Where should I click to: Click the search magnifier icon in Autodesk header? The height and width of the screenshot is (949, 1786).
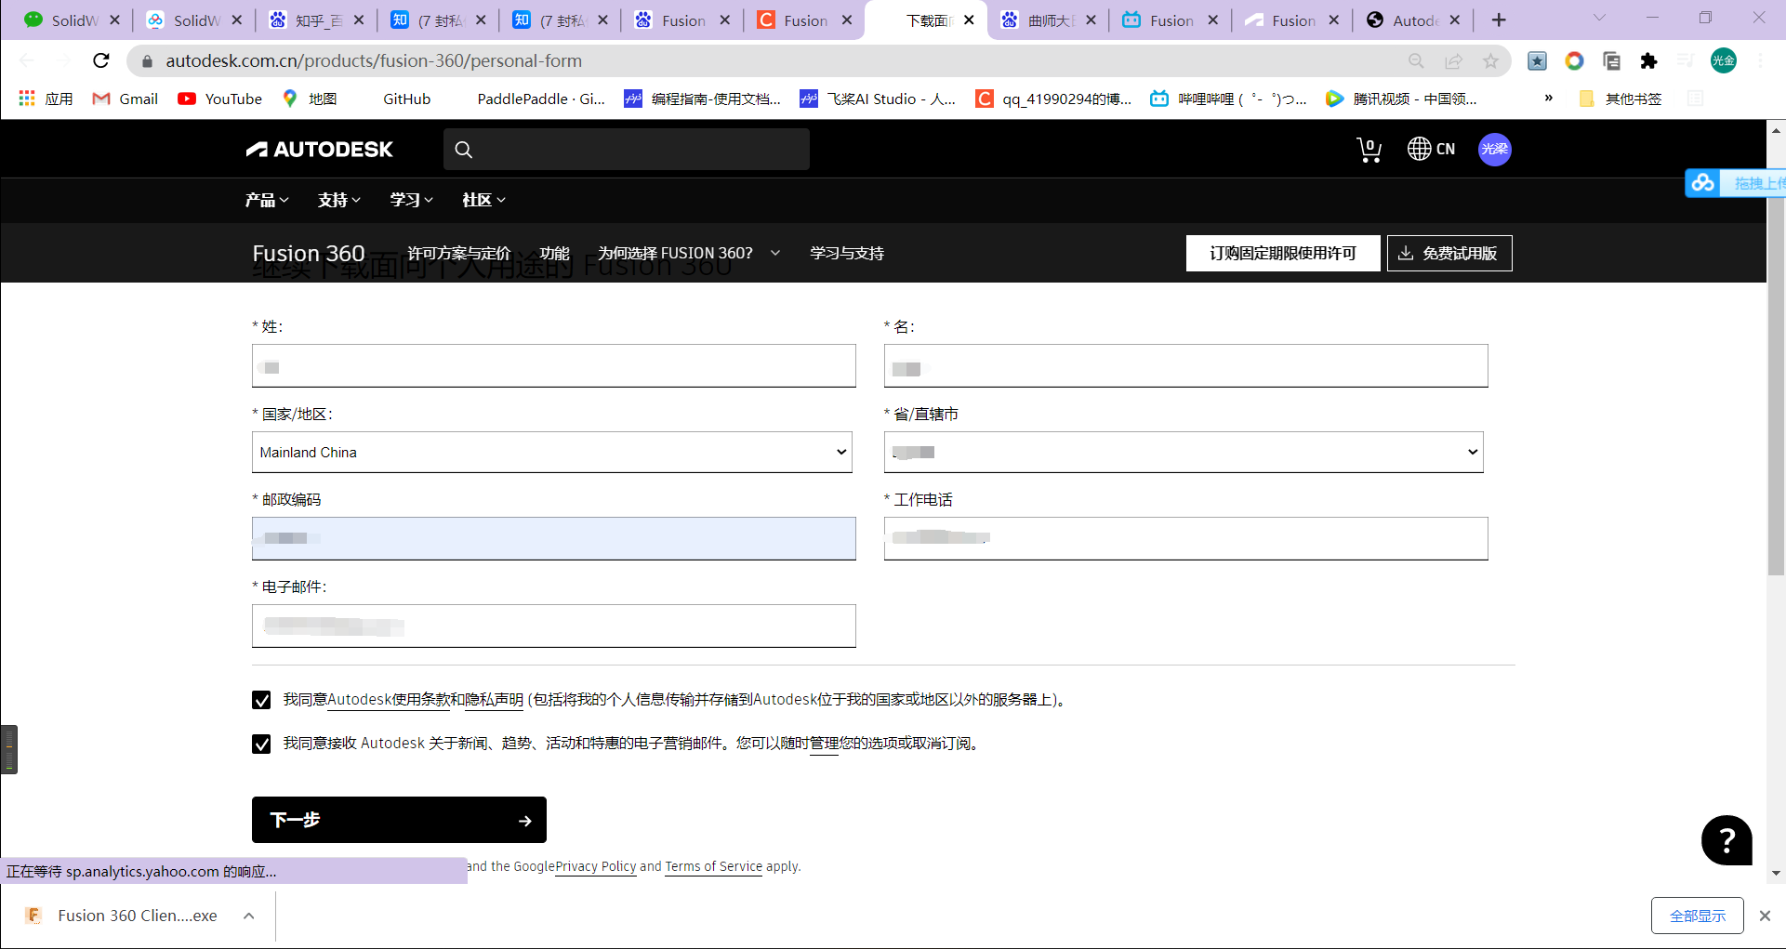(x=463, y=150)
